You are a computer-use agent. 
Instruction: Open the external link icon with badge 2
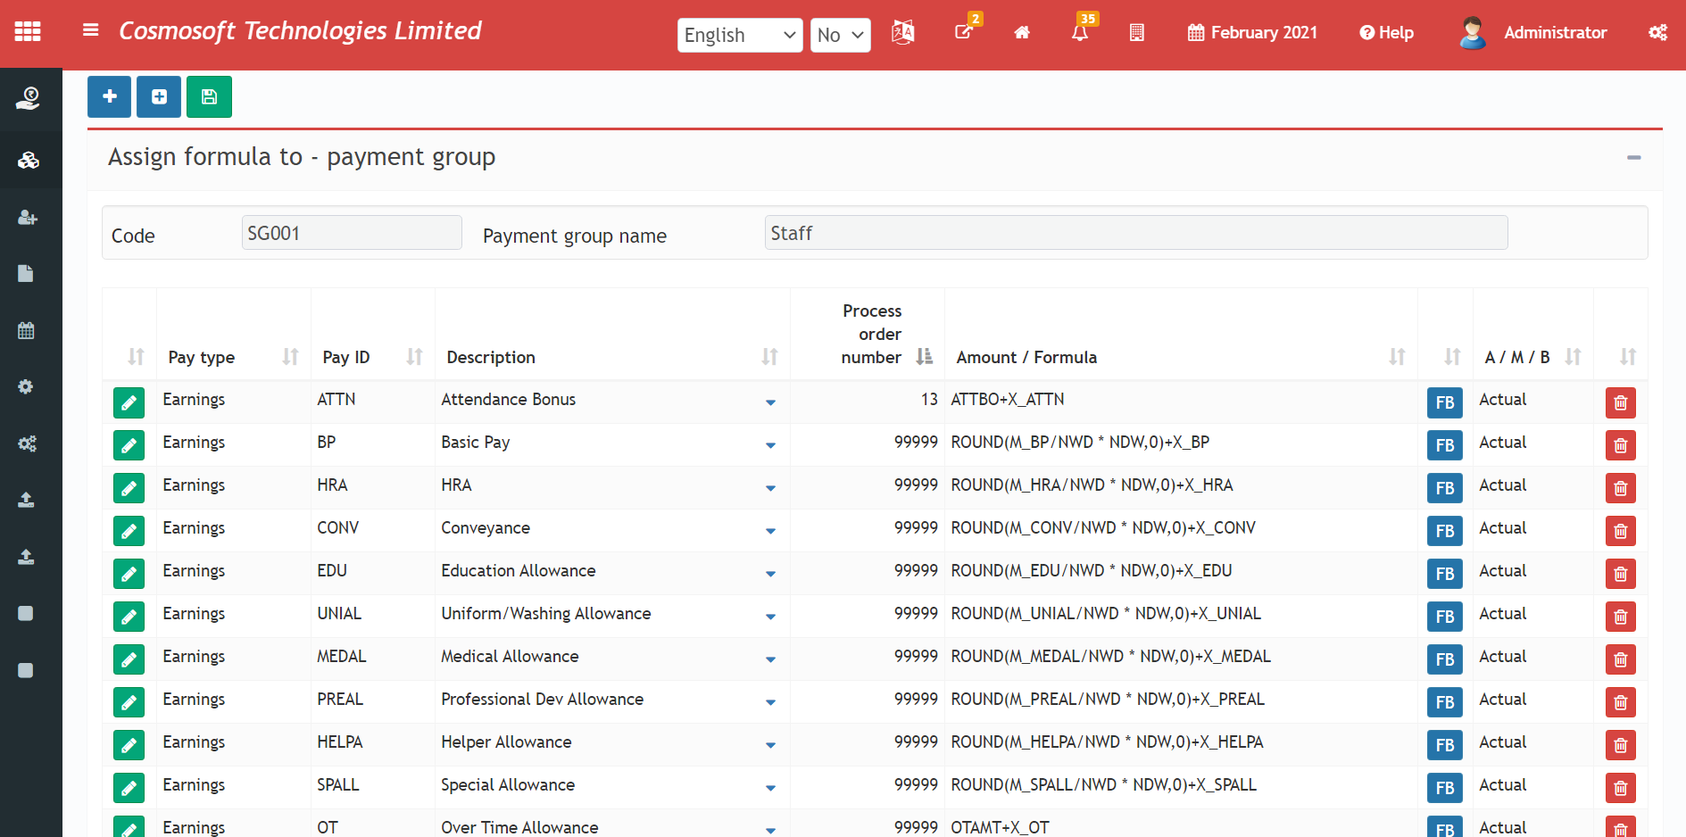(965, 31)
